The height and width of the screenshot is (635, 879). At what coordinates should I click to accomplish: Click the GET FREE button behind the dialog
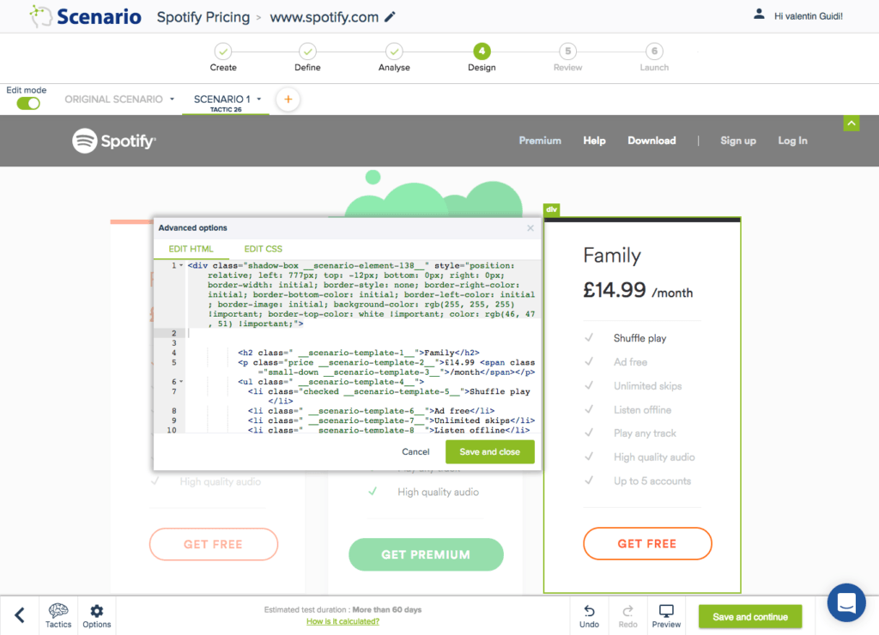pyautogui.click(x=213, y=544)
